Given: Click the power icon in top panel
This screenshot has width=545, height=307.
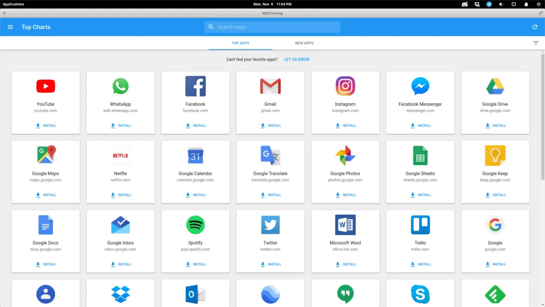Looking at the screenshot, I should (x=539, y=4).
